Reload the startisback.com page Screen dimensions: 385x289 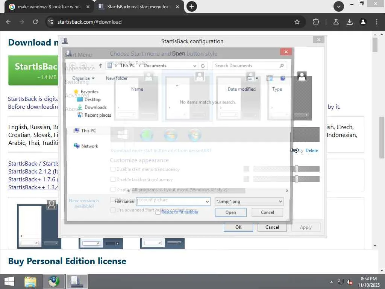[35, 22]
